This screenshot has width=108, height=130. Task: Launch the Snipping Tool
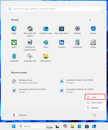point(30,58)
